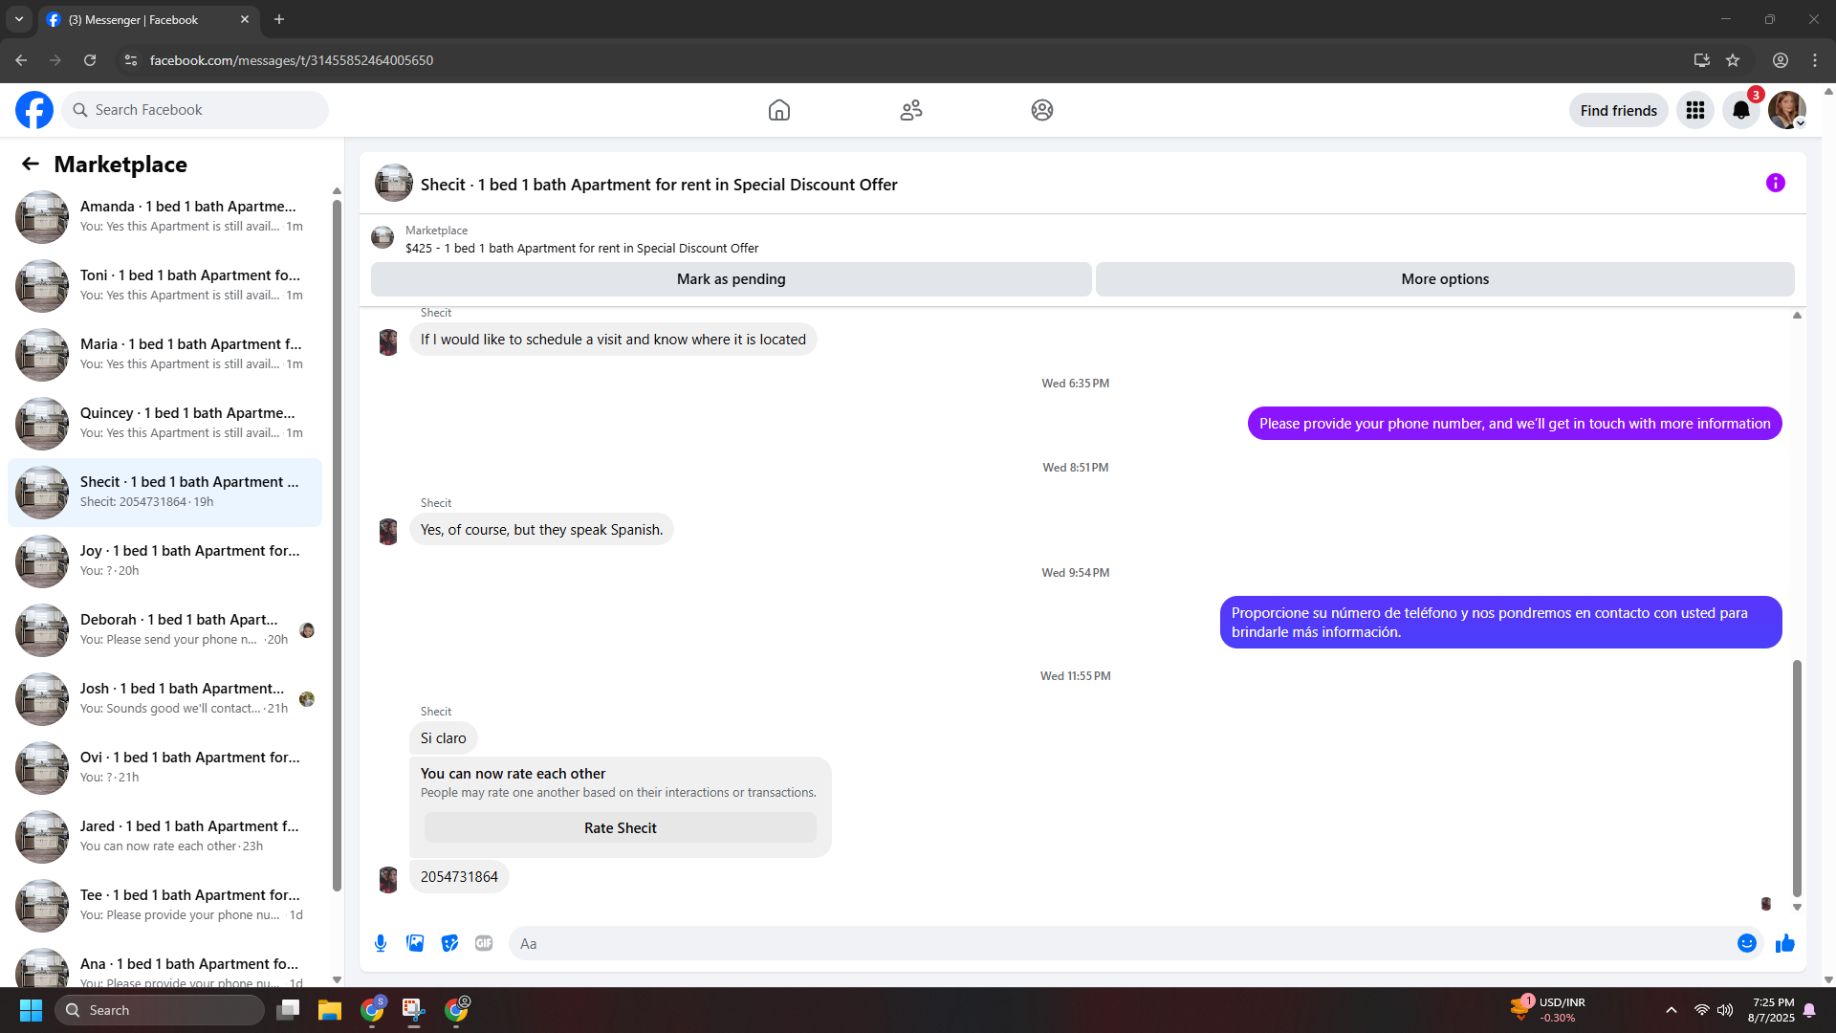This screenshot has height=1033, width=1836.
Task: Attach a photo using the image icon
Action: click(x=415, y=943)
